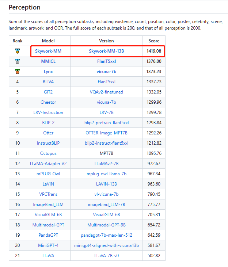
Task: Open the LRV-Instruction model link
Action: click(48, 112)
